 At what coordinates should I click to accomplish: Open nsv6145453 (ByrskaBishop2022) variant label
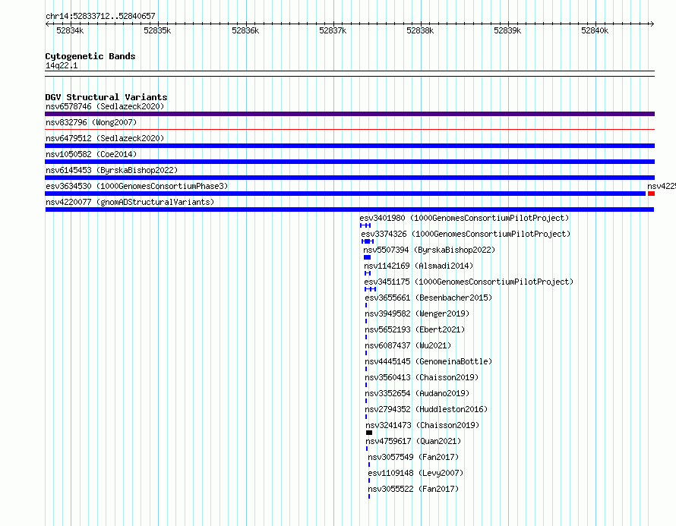point(112,170)
